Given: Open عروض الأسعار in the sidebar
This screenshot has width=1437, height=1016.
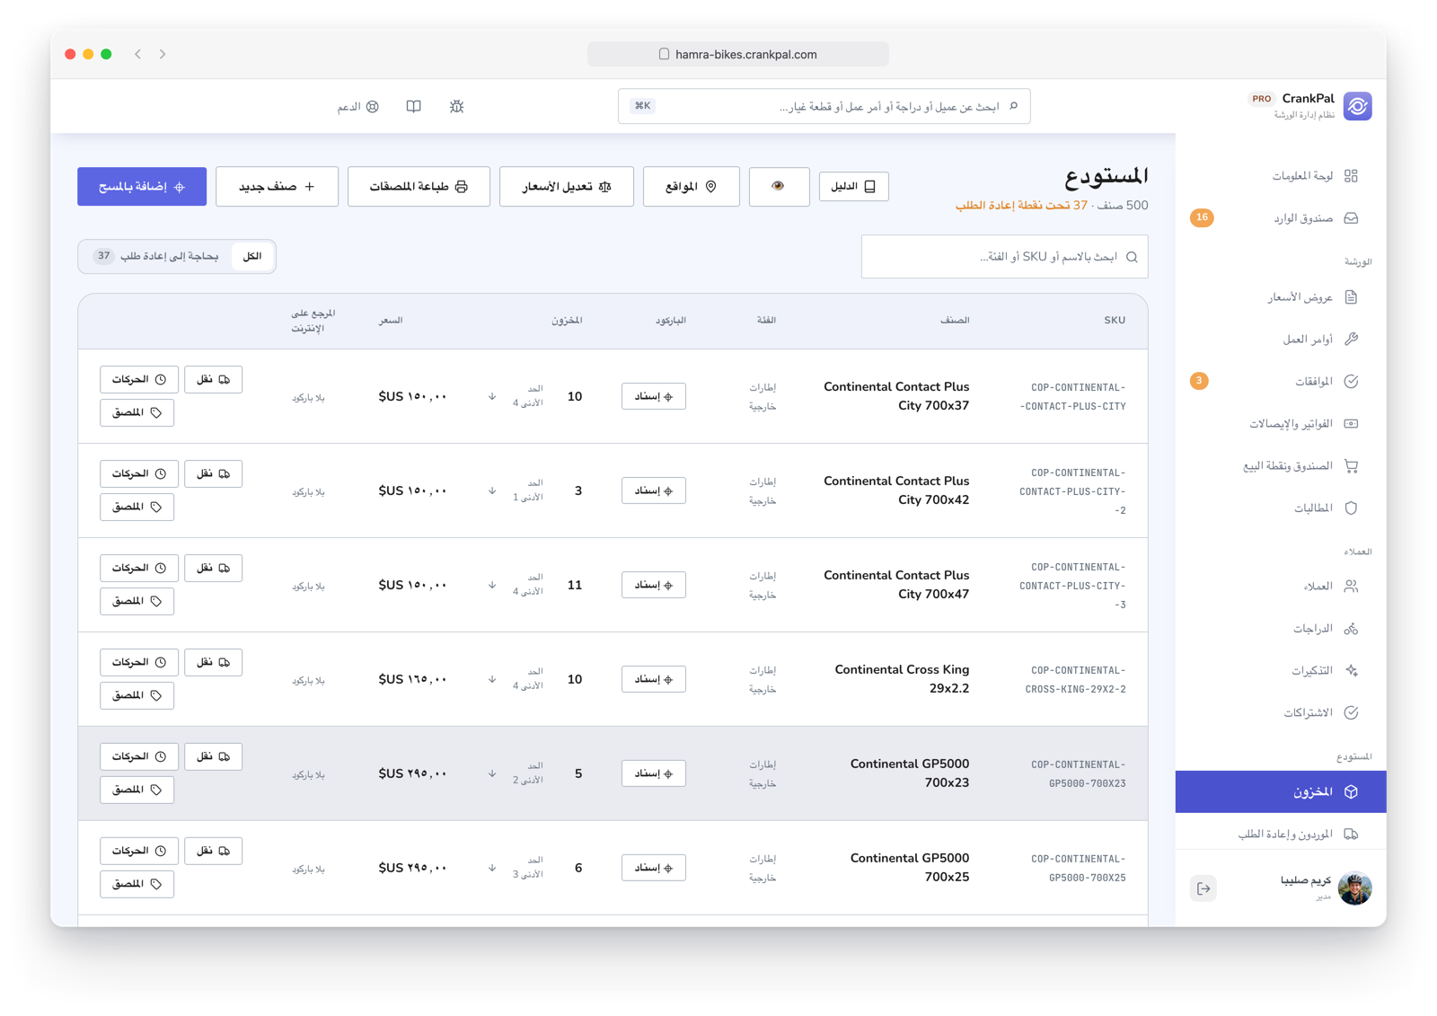Looking at the screenshot, I should 1282,297.
